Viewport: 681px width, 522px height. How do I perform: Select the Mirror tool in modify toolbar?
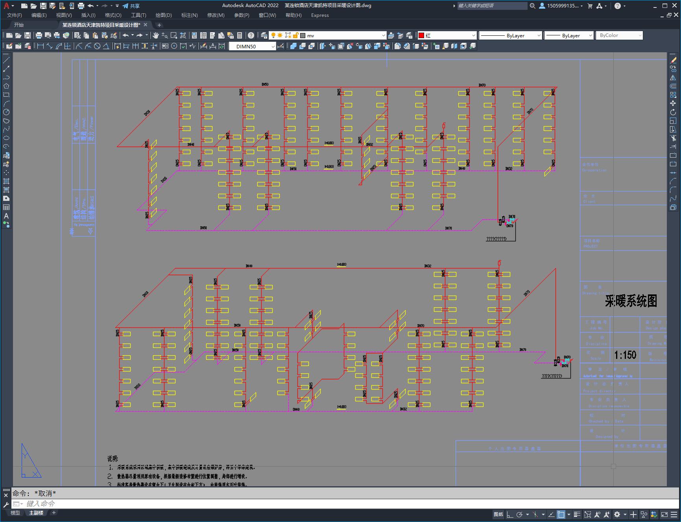[673, 77]
